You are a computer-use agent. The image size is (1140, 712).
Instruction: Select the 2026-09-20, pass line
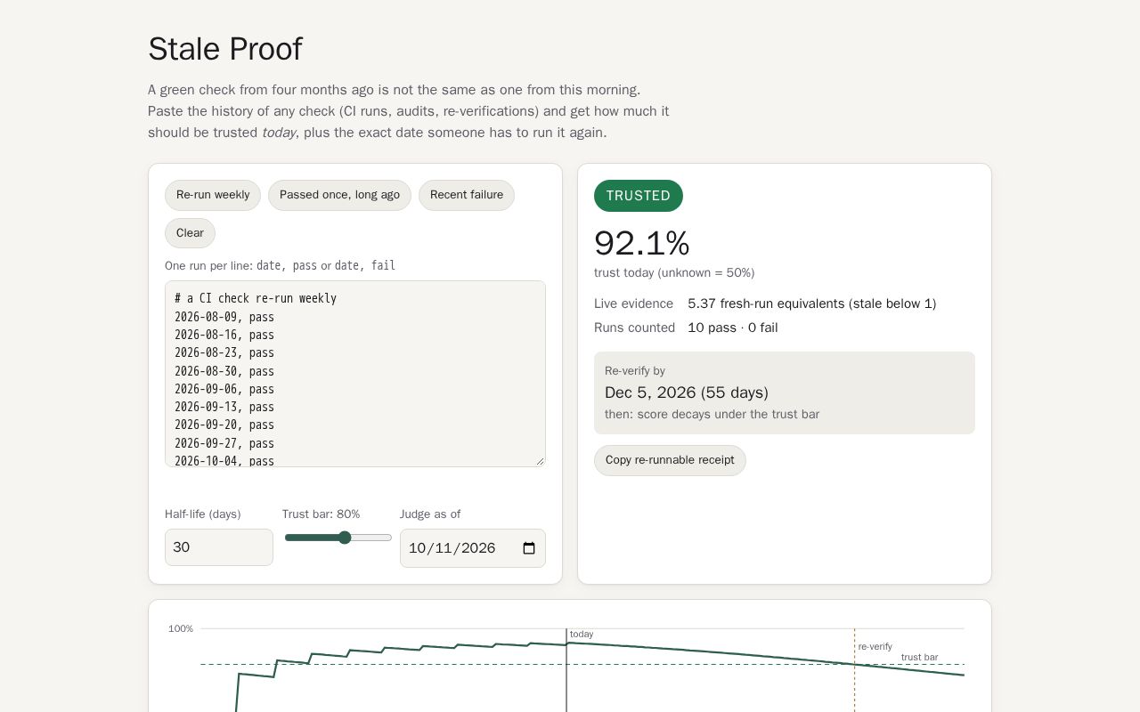(x=224, y=425)
